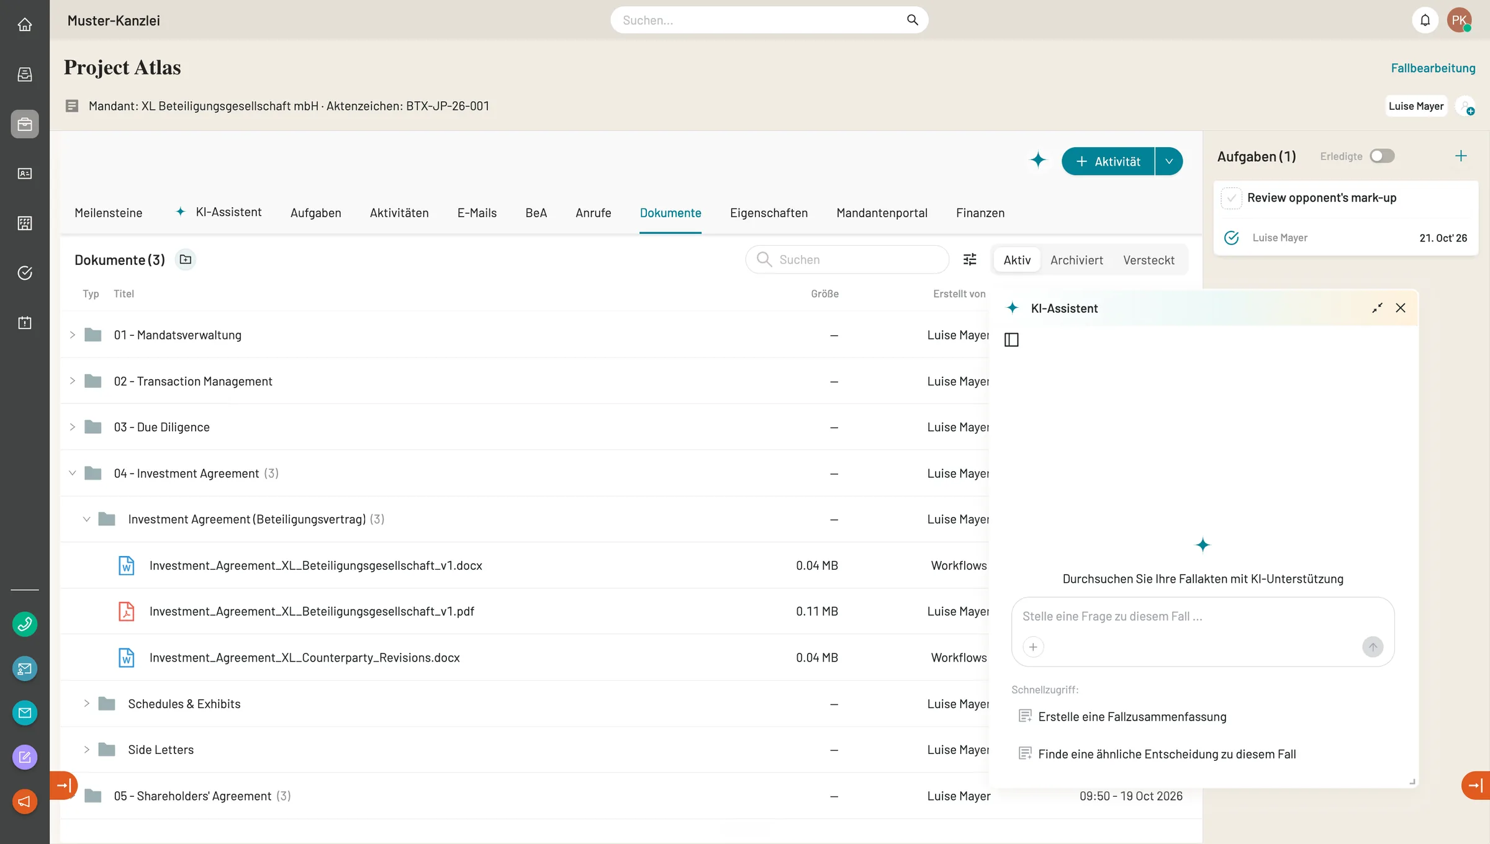This screenshot has width=1490, height=844.
Task: Collapse Investment Agreement (Beteiligungsvertrag) subfolder
Action: tap(87, 519)
